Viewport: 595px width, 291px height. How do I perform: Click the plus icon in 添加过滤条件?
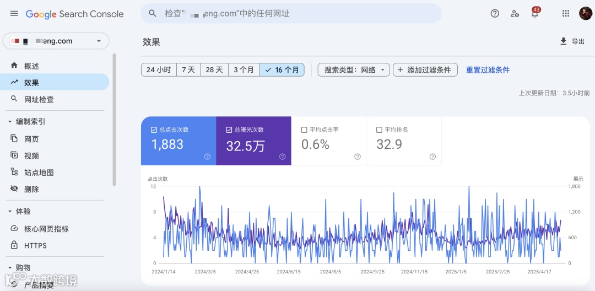point(400,70)
